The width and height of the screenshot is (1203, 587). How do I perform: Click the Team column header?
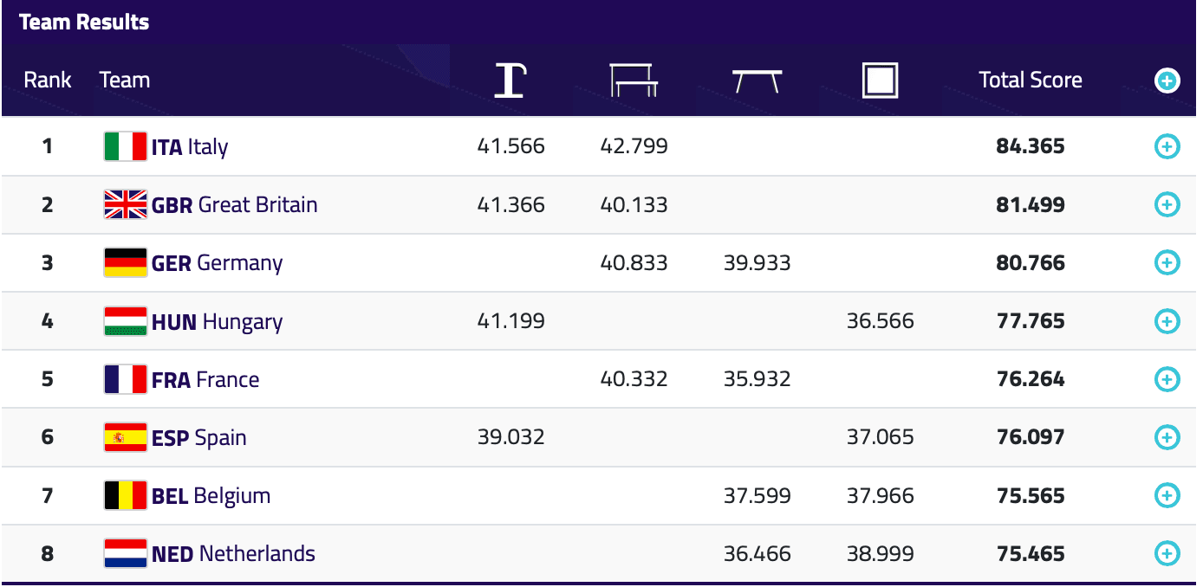tap(125, 81)
